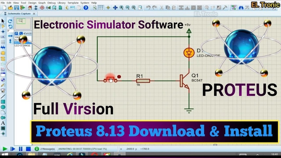Open the Template menu
The height and width of the screenshot is (158, 281).
coord(73,3)
